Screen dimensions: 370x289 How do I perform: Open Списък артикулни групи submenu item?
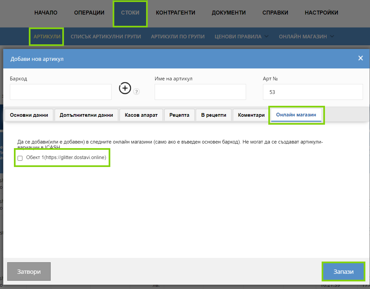pos(106,36)
